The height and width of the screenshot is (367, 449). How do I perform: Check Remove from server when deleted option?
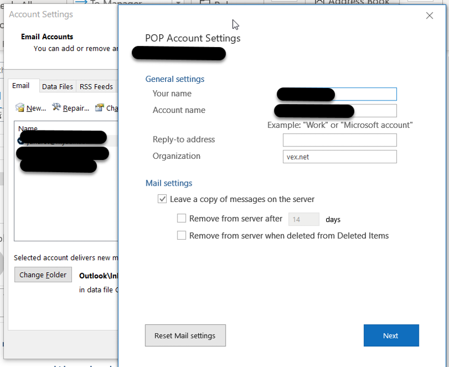pyautogui.click(x=181, y=236)
